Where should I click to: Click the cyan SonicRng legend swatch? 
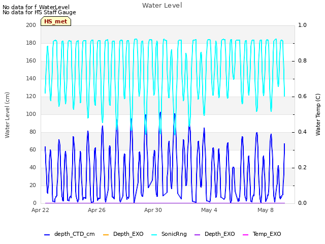154,235
